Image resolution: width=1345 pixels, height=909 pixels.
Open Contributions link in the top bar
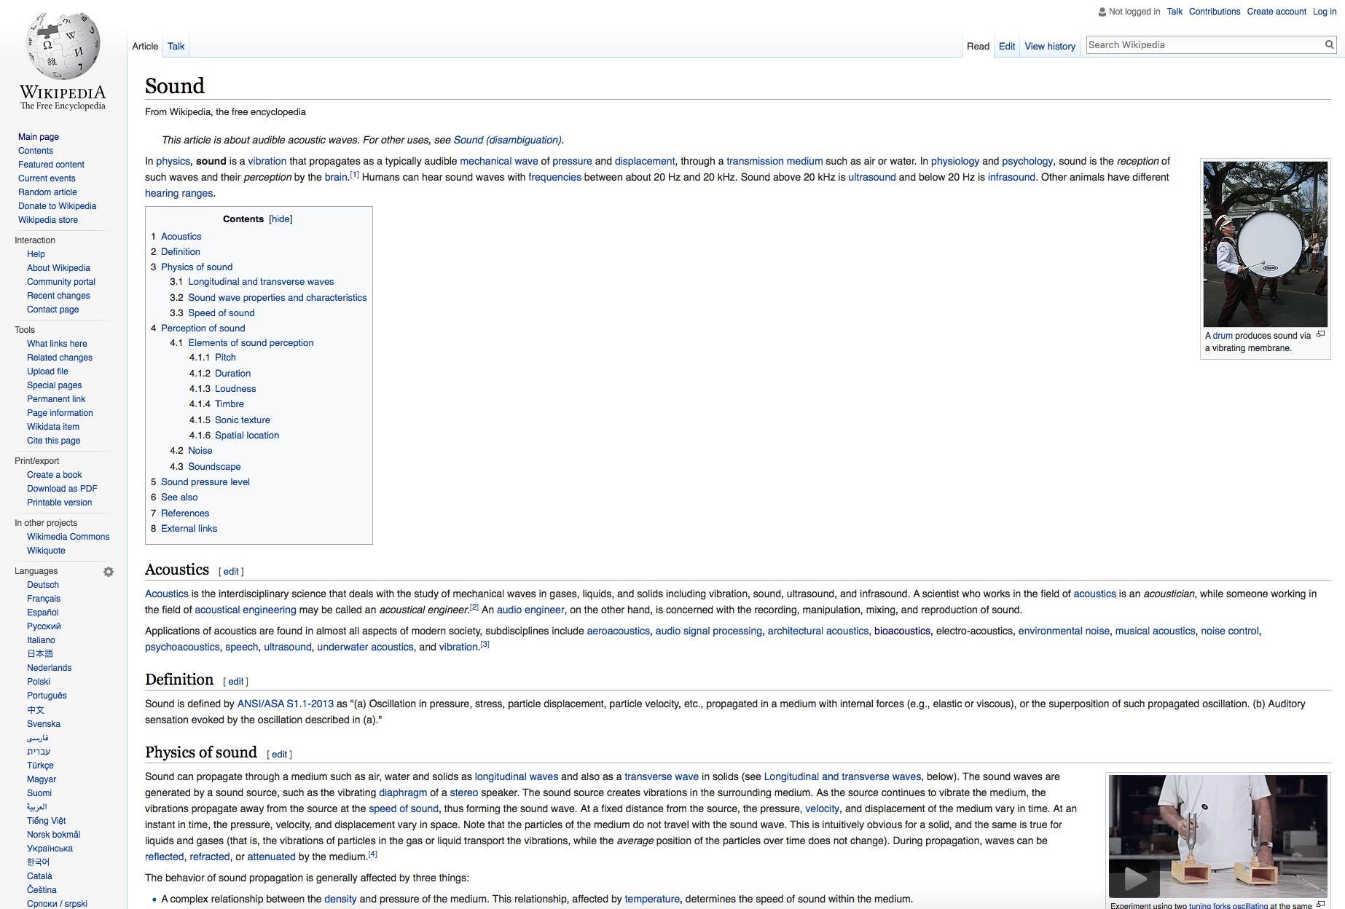pyautogui.click(x=1215, y=12)
